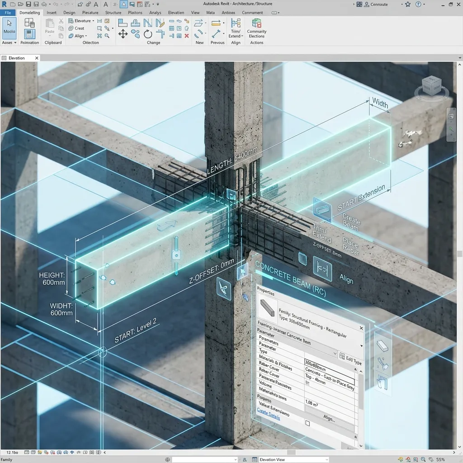Viewport: 463px width, 463px height.
Task: Toggle the highlighted Reimvation panel button
Action: coord(29,34)
